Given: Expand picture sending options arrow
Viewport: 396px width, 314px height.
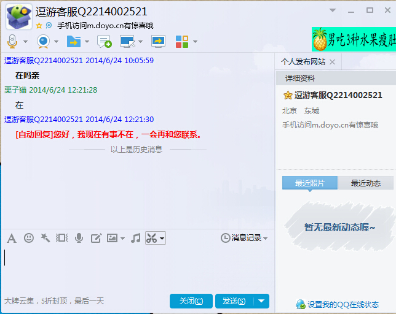Looking at the screenshot, I should pos(122,238).
